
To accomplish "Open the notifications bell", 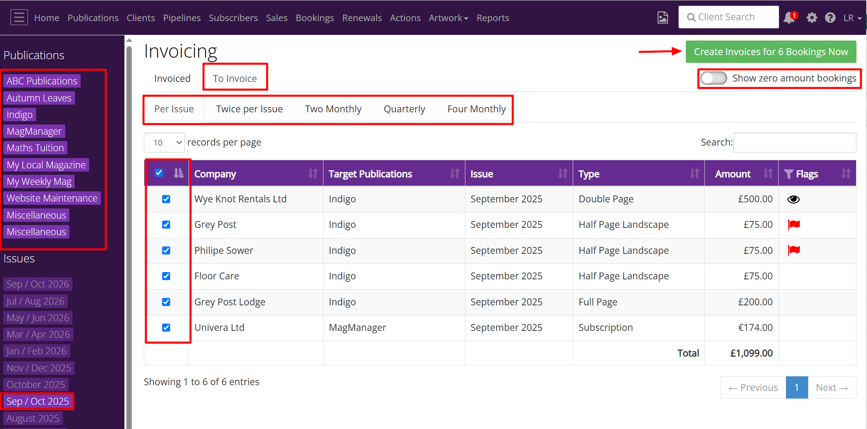I will tap(790, 17).
